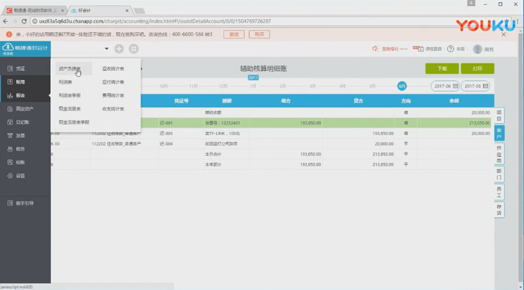Open the start date picker 2017-06
Image resolution: width=524 pixels, height=290 pixels.
[x=445, y=86]
